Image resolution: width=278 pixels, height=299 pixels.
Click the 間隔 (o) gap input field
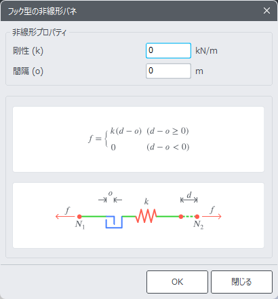[168, 71]
